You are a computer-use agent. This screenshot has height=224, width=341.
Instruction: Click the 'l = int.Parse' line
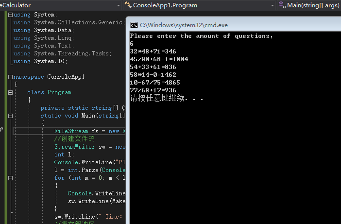pyautogui.click(x=90, y=170)
